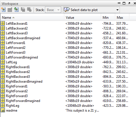Image resolution: width=136 pixels, height=117 pixels.
Task: Click the LeftForward2 variable name
Action: [16, 48]
